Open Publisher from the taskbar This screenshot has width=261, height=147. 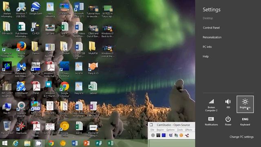98,143
